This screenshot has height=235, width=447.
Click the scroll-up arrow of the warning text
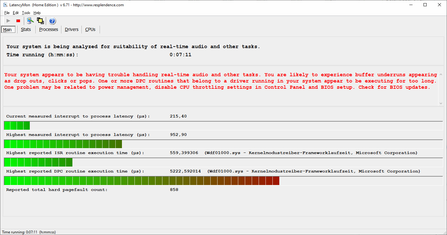click(x=441, y=75)
